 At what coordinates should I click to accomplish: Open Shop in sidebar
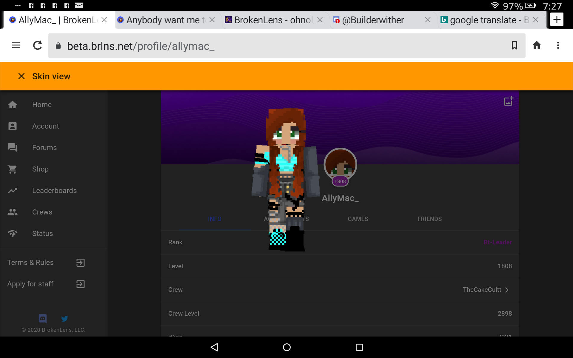[x=54, y=169]
